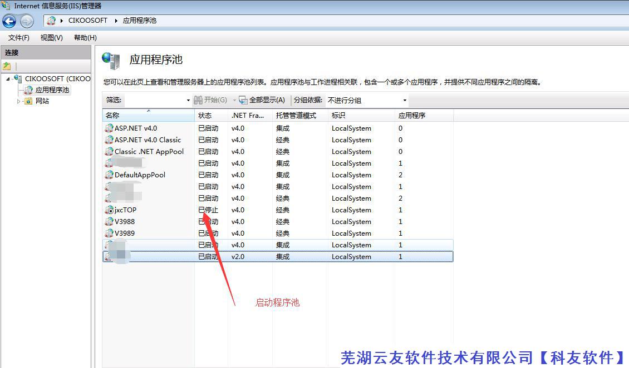Click the 开始(G) filter button
This screenshot has height=368, width=629.
click(x=210, y=100)
